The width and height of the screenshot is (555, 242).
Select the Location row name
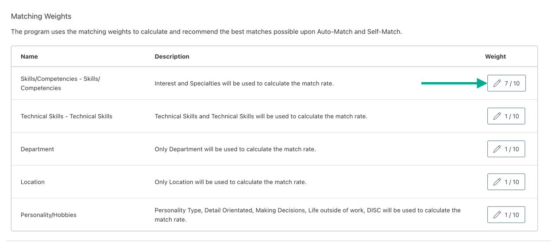[x=33, y=182]
